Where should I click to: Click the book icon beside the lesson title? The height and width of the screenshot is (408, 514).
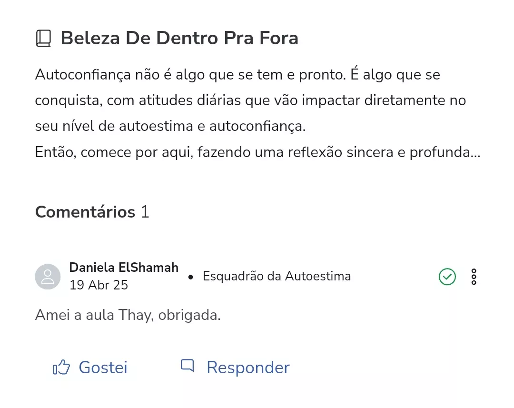43,38
